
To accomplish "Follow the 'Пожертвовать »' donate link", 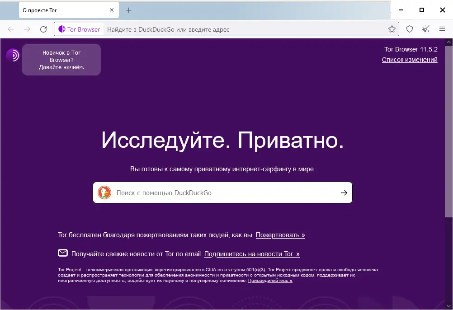I will [280, 235].
